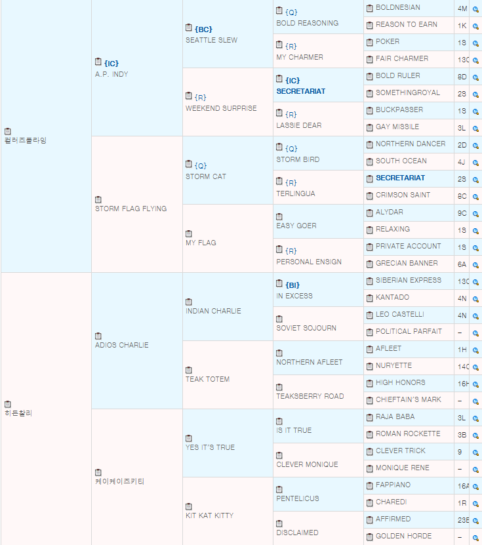Open SECRETARIAT link in the fifth generation column

(x=400, y=178)
